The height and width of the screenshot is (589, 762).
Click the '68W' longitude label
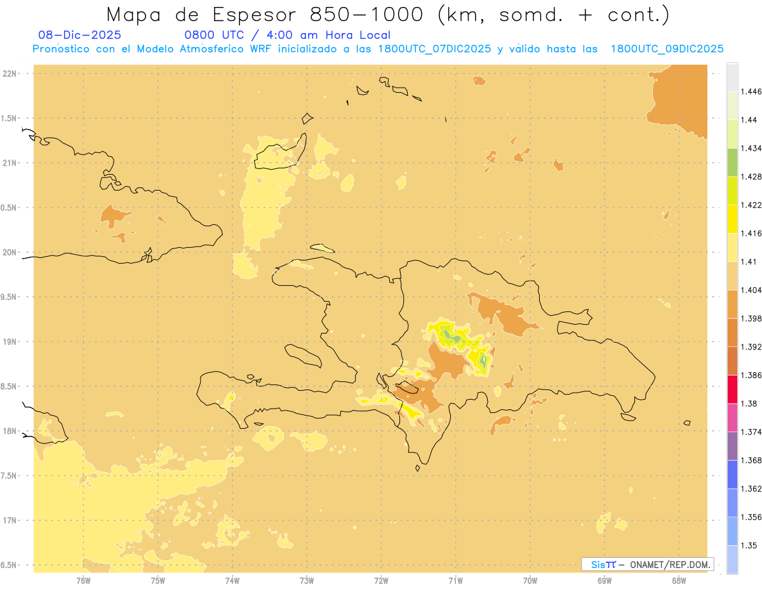(679, 580)
